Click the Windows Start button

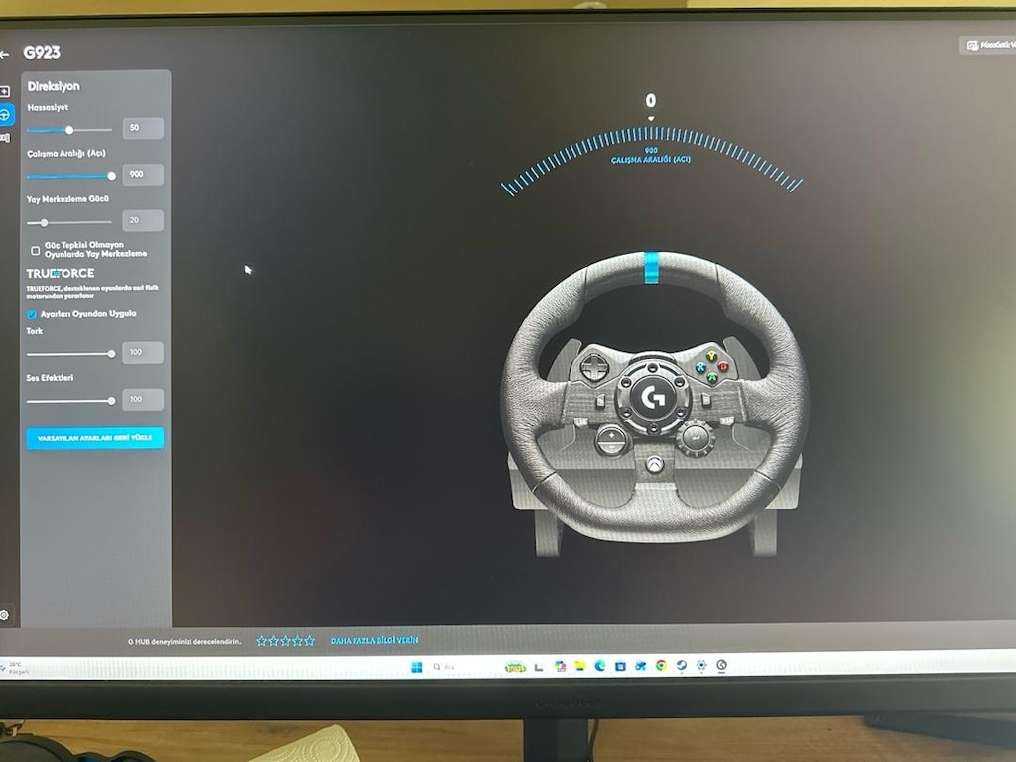click(417, 667)
